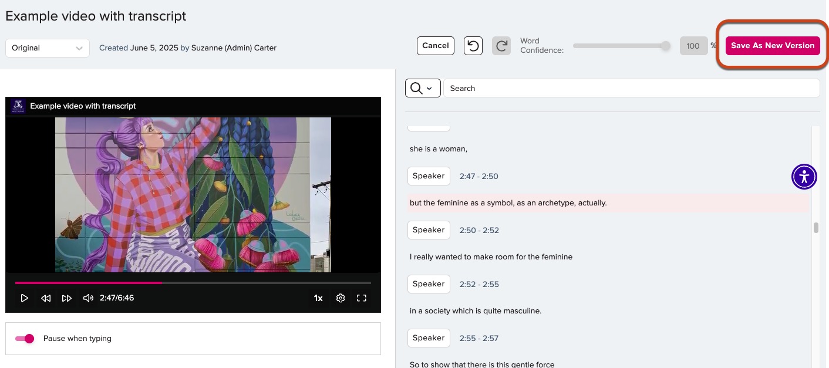Edit highlighted line "but the feminine as a symbol"
The image size is (829, 368).
pyautogui.click(x=608, y=203)
